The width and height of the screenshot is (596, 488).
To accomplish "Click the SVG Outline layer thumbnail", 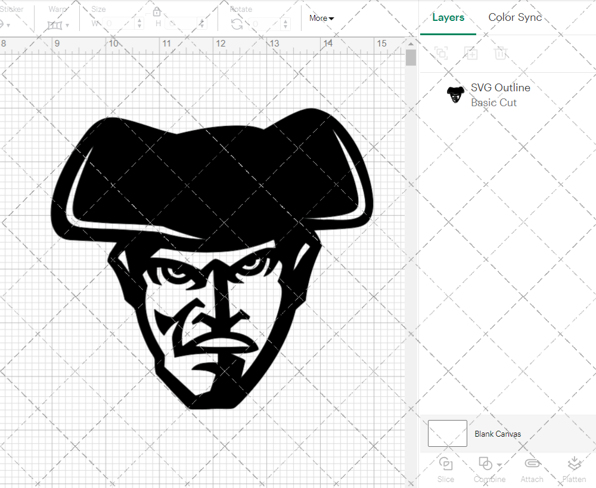I will [455, 94].
